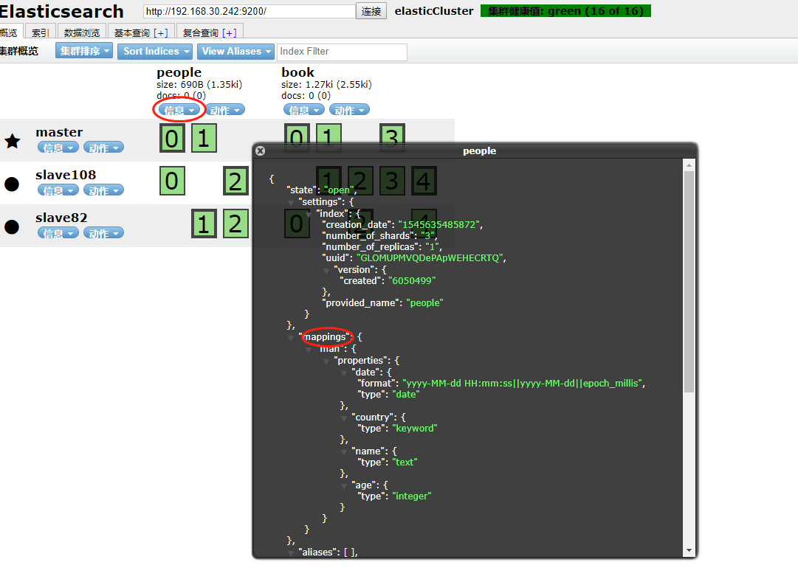This screenshot has height=568, width=798.
Task: Open the 数据浏览 tab
Action: coord(82,32)
